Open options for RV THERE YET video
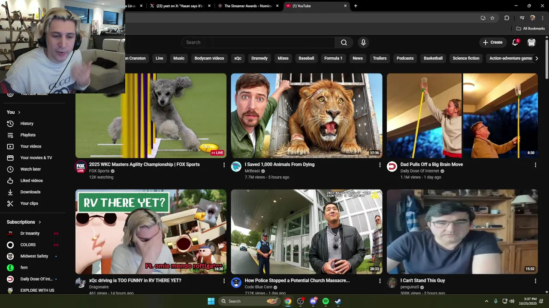The height and width of the screenshot is (308, 549). point(224,281)
